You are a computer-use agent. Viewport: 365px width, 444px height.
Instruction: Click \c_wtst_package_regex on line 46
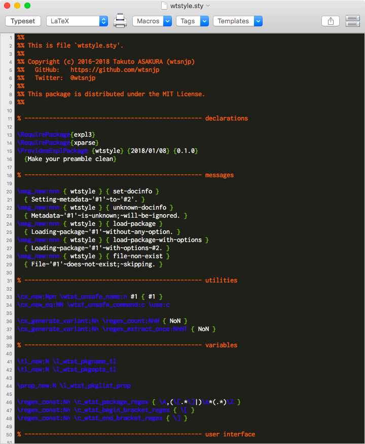click(x=111, y=402)
